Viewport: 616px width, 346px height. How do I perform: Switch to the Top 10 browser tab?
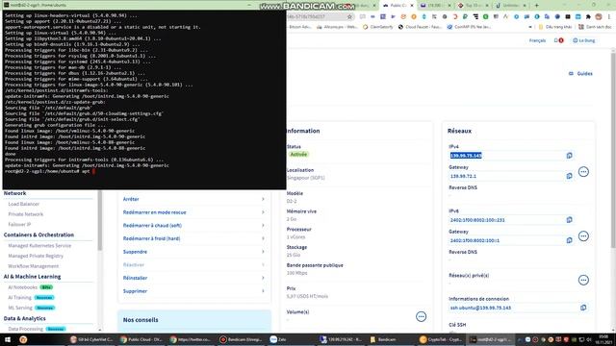(x=473, y=6)
